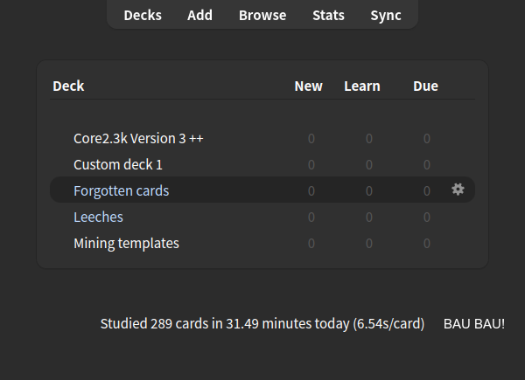Open the Leeches filtered deck
Image resolution: width=525 pixels, height=380 pixels.
pyautogui.click(x=98, y=217)
